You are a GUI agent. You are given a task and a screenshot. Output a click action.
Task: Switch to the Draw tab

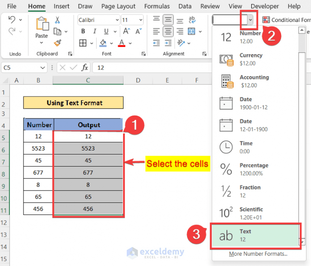tap(85, 6)
